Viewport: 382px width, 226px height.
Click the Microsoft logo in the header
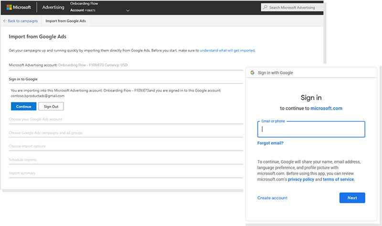pos(19,7)
